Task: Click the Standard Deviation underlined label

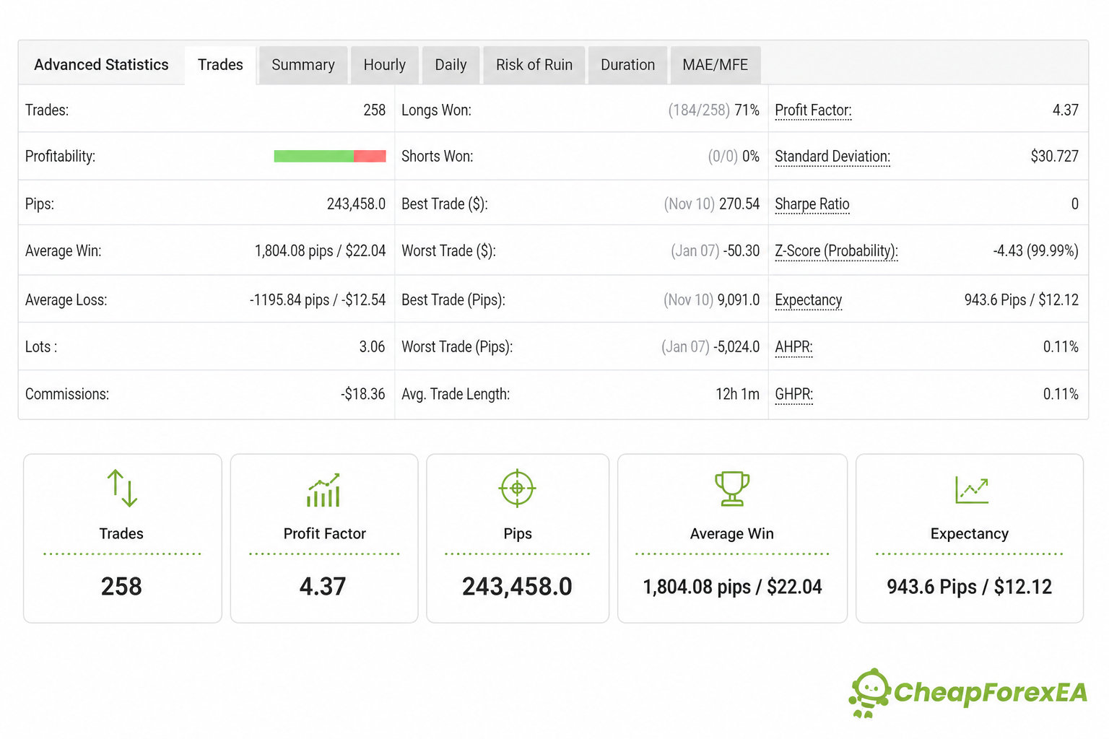Action: click(832, 157)
